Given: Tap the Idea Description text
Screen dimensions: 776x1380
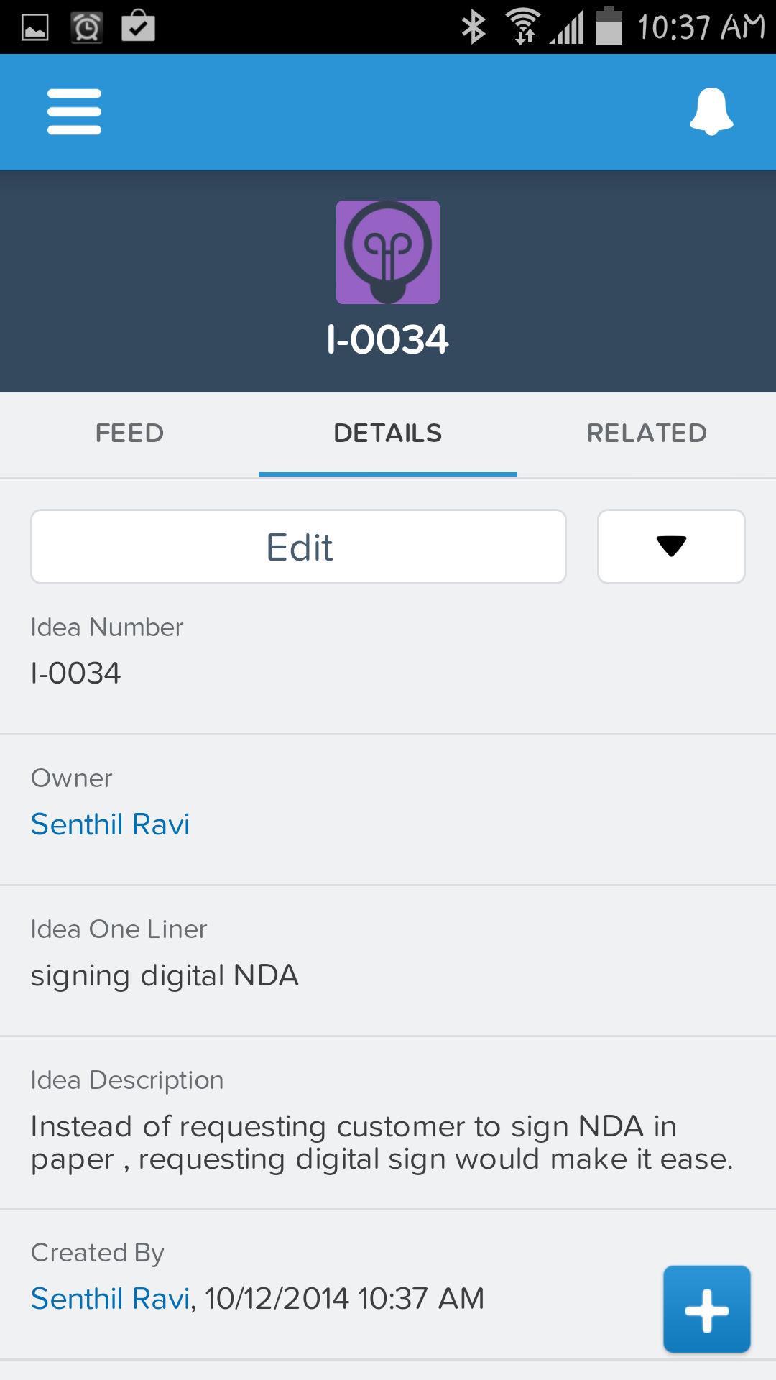Looking at the screenshot, I should pos(382,1143).
